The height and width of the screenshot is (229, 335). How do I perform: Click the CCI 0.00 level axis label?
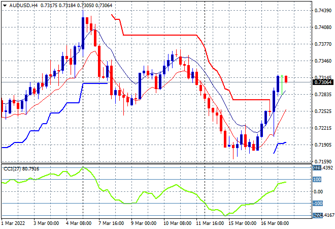point(319,191)
